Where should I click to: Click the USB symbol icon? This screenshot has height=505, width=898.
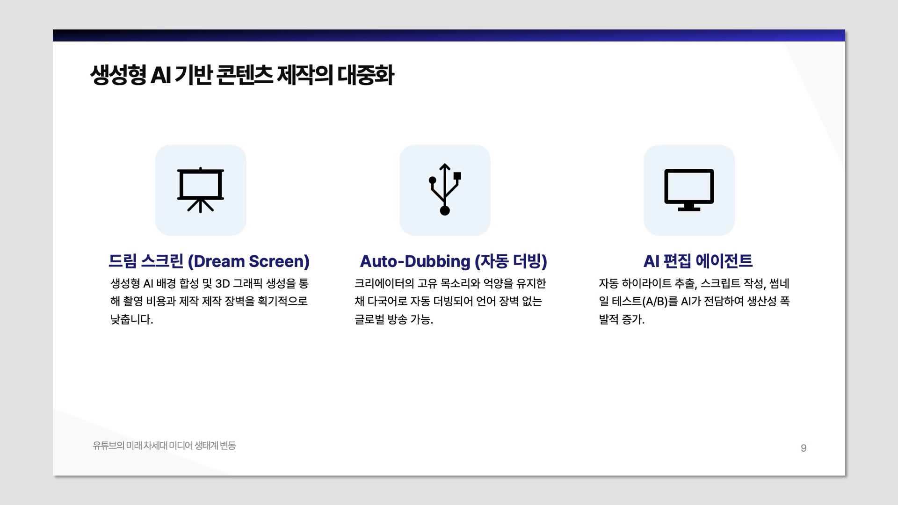[445, 189]
